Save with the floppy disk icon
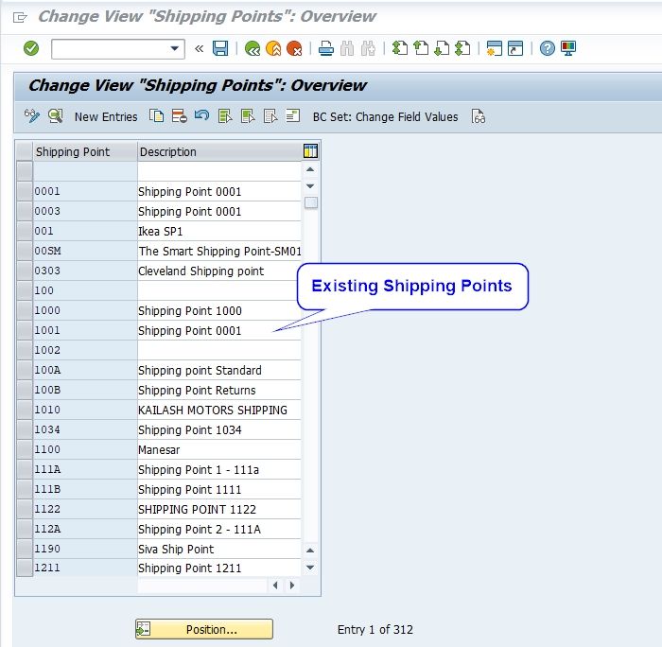The height and width of the screenshot is (647, 662). [x=220, y=48]
